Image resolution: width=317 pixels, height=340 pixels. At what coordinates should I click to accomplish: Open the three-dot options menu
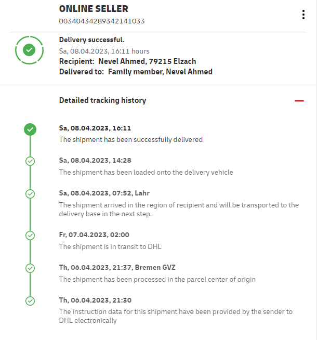303,15
